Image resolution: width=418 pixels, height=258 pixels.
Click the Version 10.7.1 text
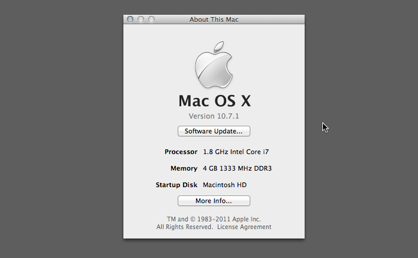pos(214,116)
